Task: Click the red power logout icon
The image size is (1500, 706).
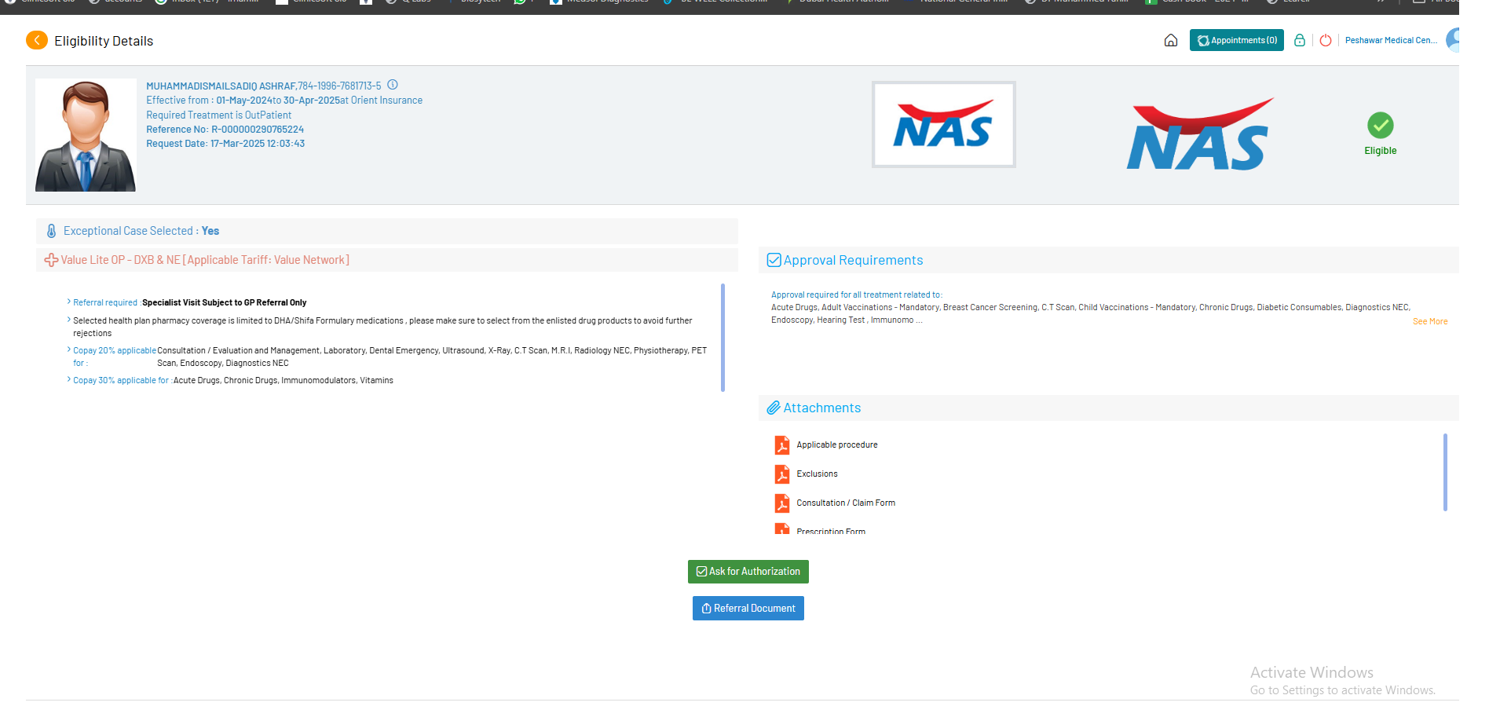Action: point(1326,40)
